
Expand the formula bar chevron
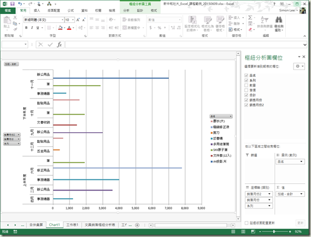click(305, 45)
